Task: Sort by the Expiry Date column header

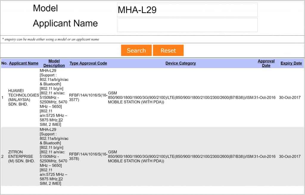Action: coord(291,63)
